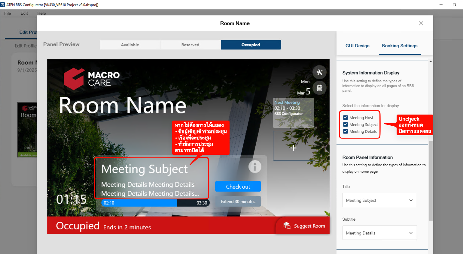Screen dimensions: 463x254
Task: Open the Subtitle dropdown
Action: point(379,233)
